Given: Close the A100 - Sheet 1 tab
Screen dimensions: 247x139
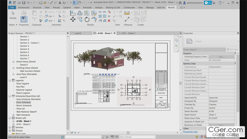Looking at the screenshot, I should pyautogui.click(x=115, y=33).
